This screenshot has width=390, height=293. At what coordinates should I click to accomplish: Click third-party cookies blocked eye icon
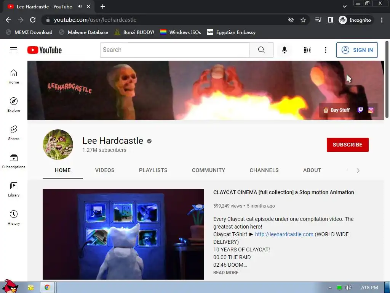(x=291, y=20)
